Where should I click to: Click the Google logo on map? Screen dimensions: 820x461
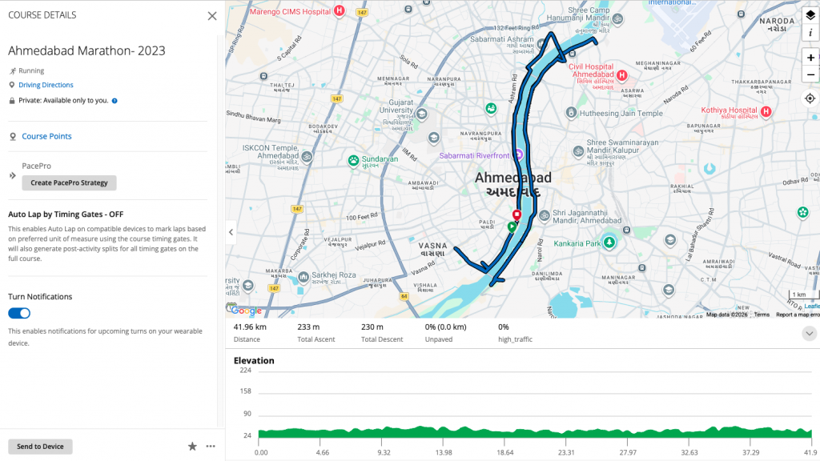(245, 310)
